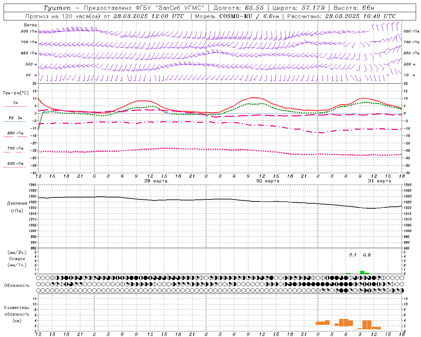Click the "0.8" precipitation amount value

(367, 255)
